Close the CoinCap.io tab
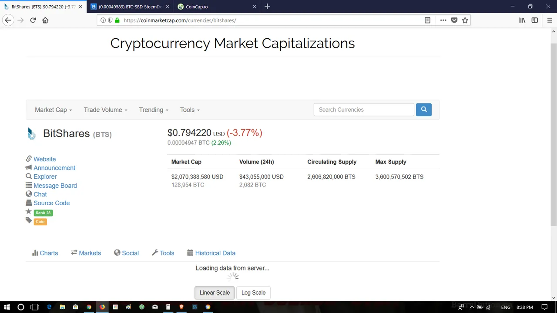 point(255,7)
